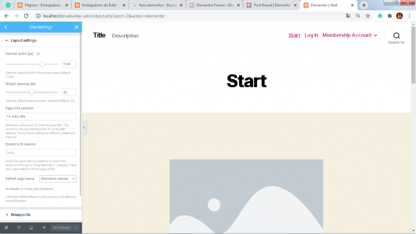Go back in Site Settings panel

[x=5, y=27]
